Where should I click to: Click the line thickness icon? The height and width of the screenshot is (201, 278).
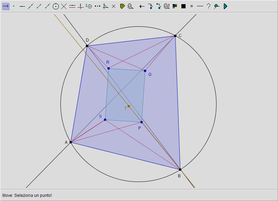coord(200,6)
